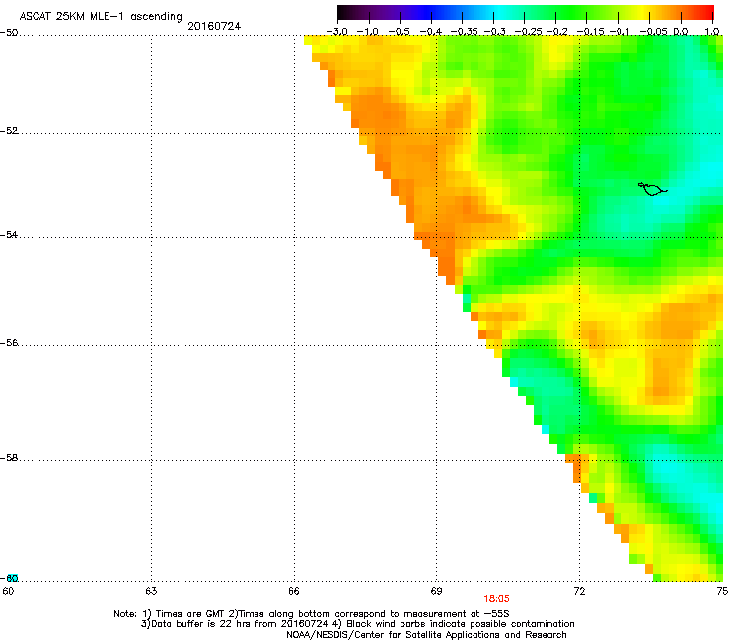
Task: Click the date label 20160724
Action: (x=214, y=26)
